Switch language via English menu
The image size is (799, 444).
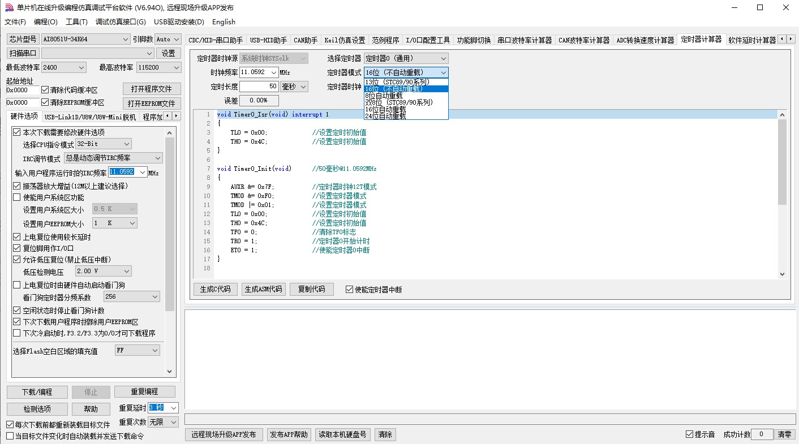(x=224, y=22)
